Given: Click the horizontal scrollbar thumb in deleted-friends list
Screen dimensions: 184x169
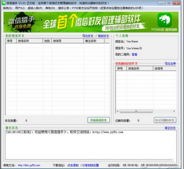Looking at the screenshot, I should click(136, 111).
